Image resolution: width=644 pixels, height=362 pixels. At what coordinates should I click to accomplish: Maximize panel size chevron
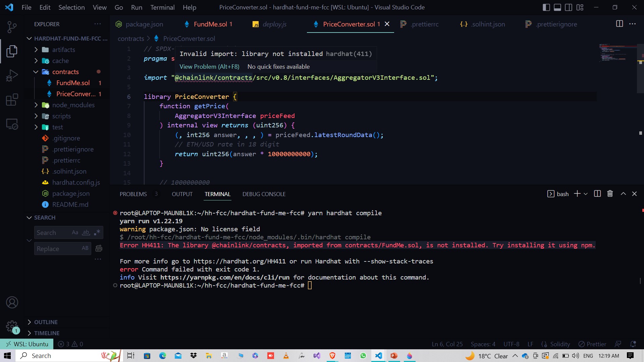(623, 194)
